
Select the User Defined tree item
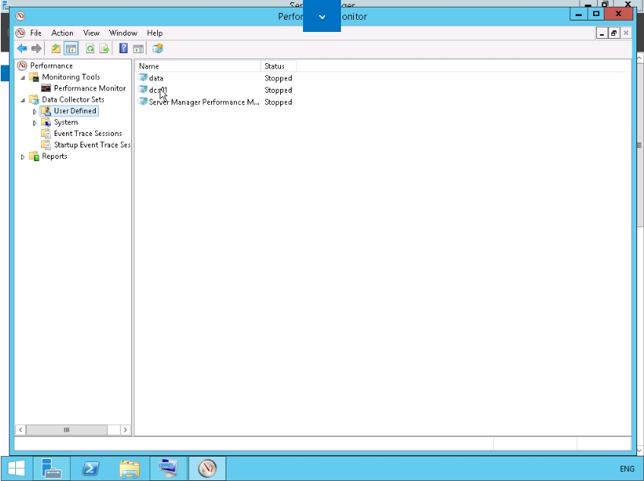tap(75, 111)
